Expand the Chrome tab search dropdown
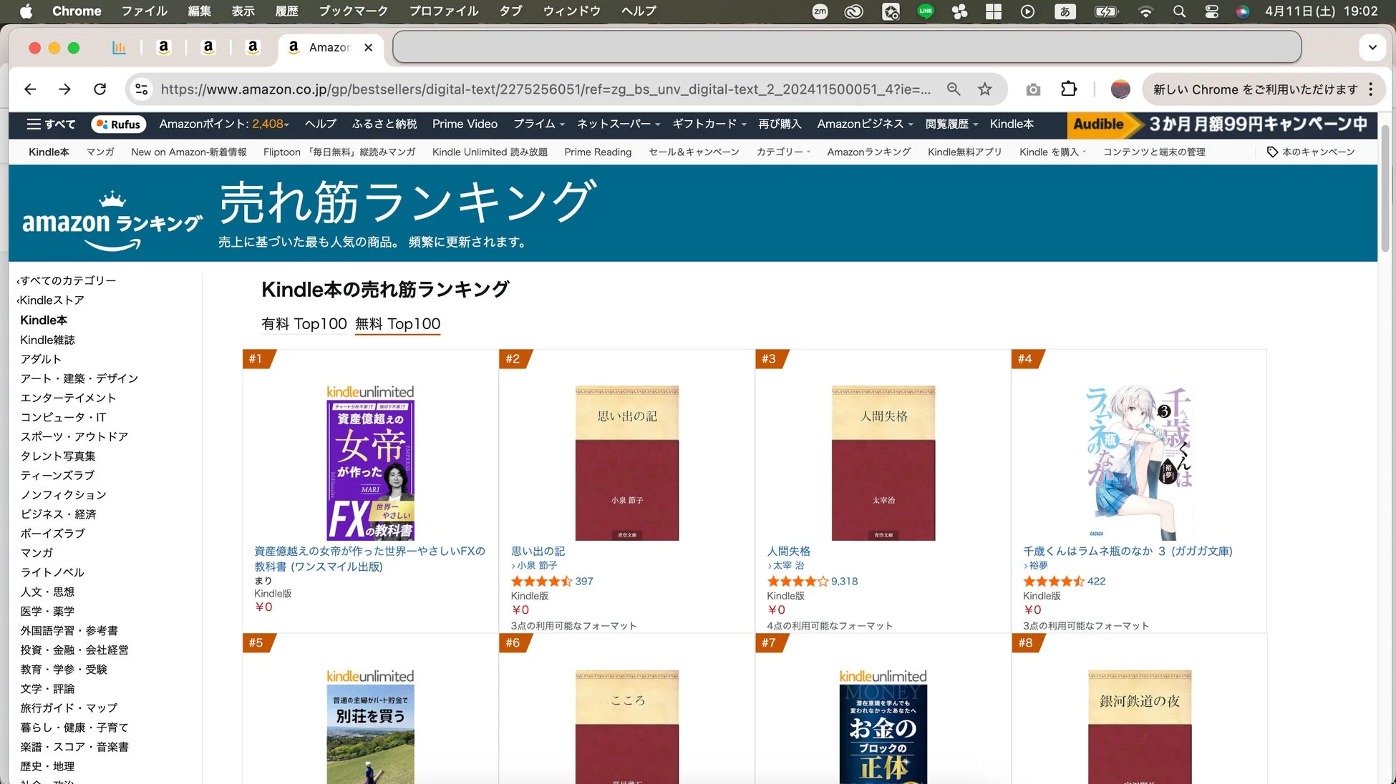 pyautogui.click(x=1372, y=48)
